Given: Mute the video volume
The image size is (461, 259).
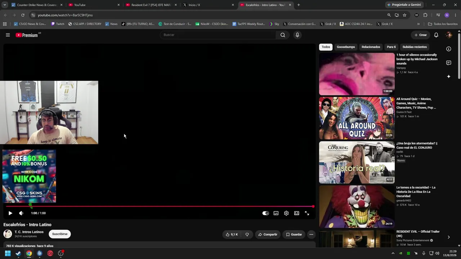Looking at the screenshot, I should pos(21,213).
